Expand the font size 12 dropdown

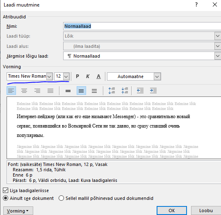pyautogui.click(x=66, y=76)
